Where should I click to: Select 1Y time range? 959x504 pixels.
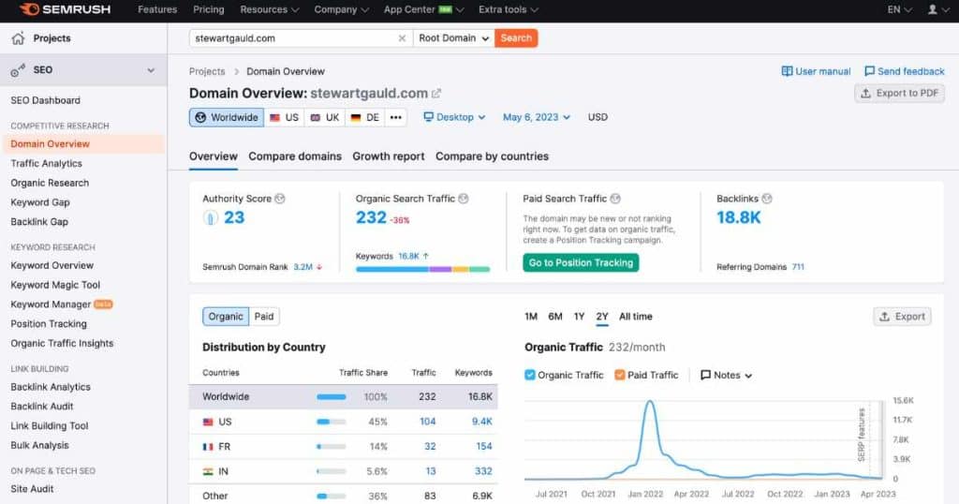(x=579, y=317)
